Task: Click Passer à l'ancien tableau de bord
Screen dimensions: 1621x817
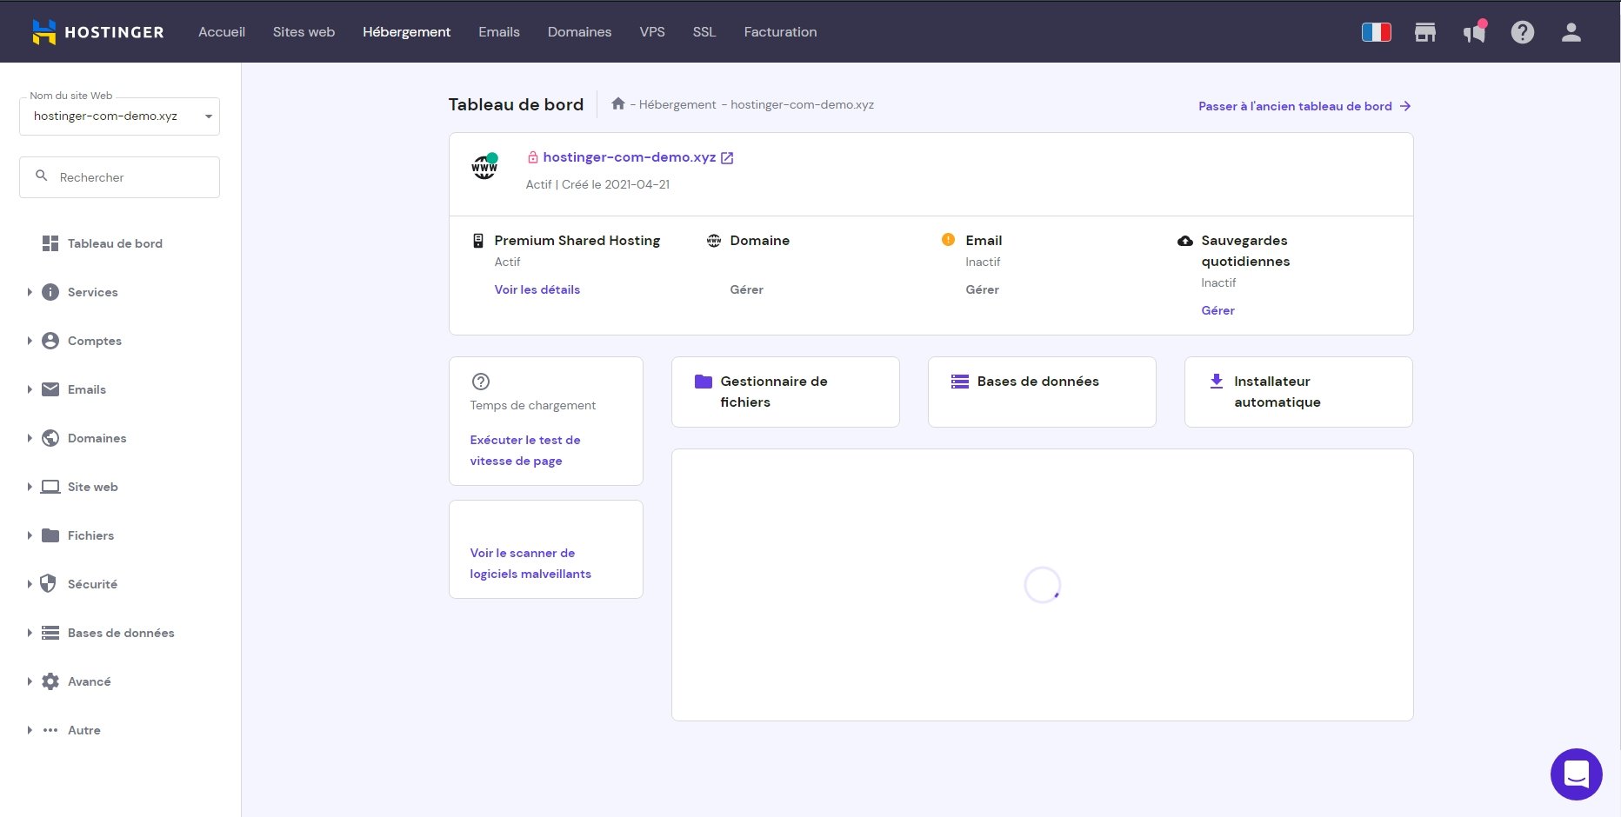Action: 1304,106
